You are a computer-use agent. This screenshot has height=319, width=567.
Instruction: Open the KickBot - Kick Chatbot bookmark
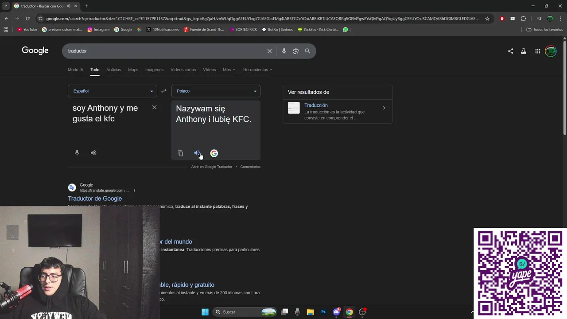pos(318,29)
